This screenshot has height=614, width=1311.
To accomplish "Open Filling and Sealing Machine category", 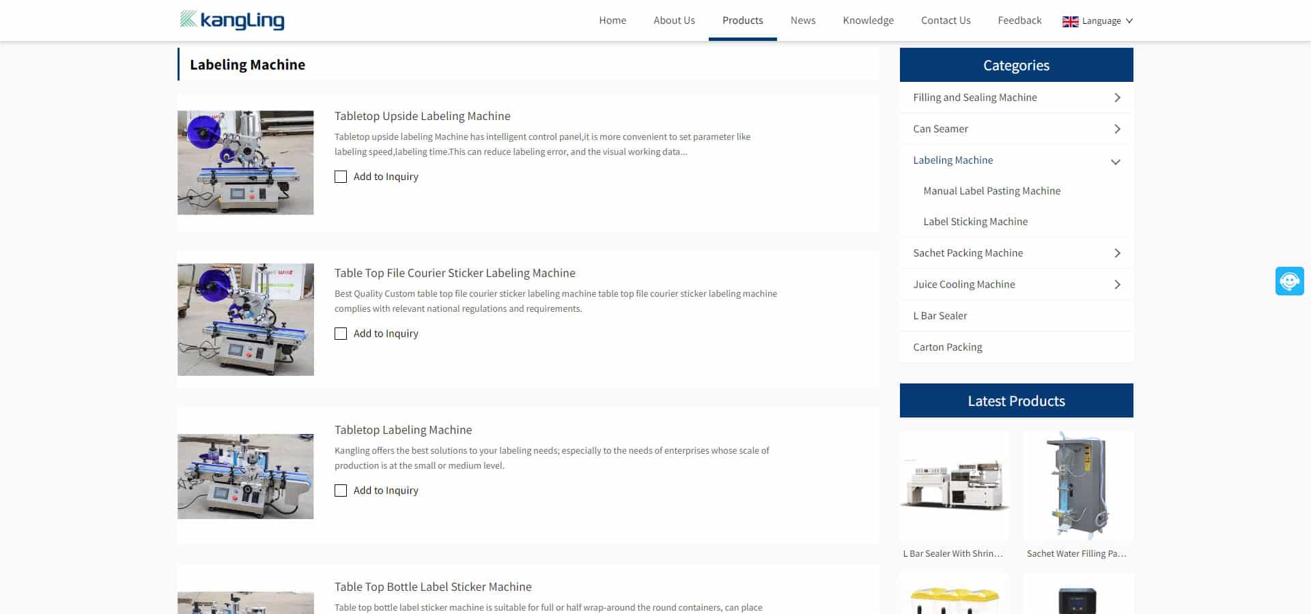I will pyautogui.click(x=974, y=98).
